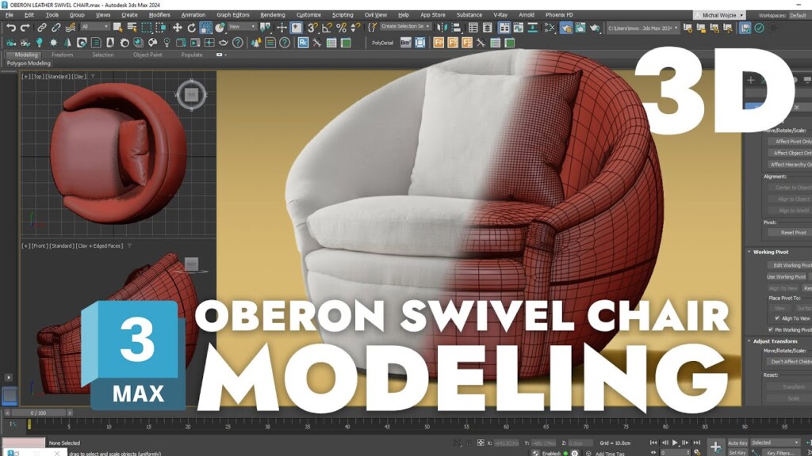
Task: Open the Curve Editor
Action: (518, 28)
